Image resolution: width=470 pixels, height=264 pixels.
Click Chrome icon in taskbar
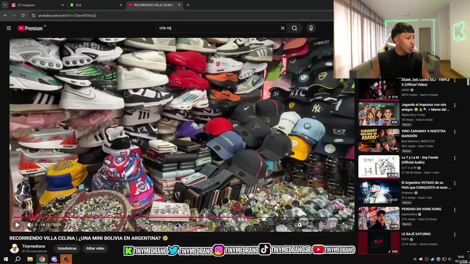pyautogui.click(x=42, y=259)
